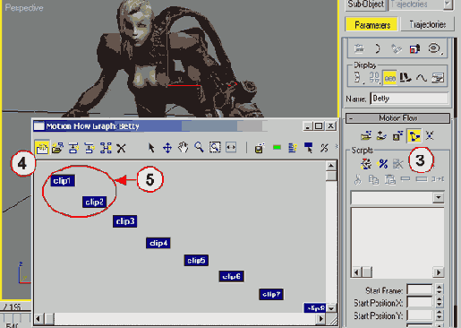Click the Start Position X input field
The image size is (461, 328).
click(x=420, y=303)
